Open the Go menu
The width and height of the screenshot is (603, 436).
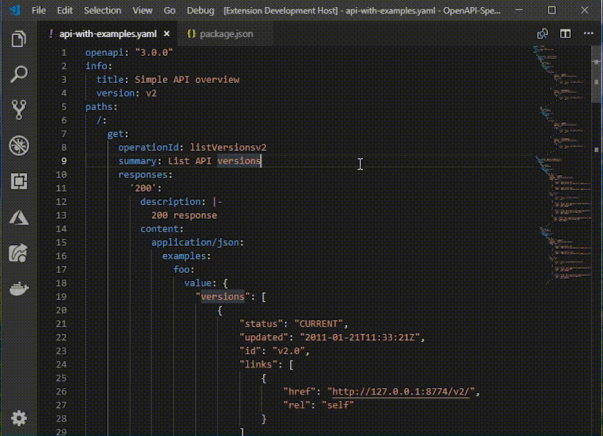[x=169, y=11]
